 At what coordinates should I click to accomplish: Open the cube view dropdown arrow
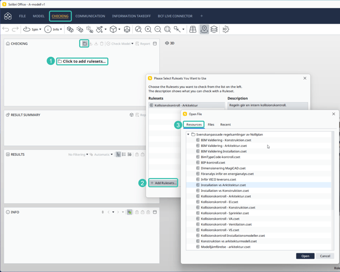click(119, 29)
